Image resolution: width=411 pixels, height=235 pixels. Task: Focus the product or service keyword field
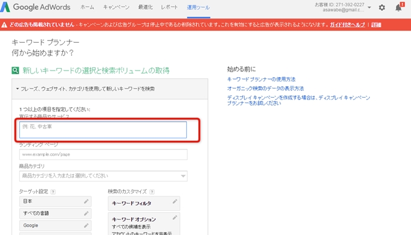(x=103, y=130)
